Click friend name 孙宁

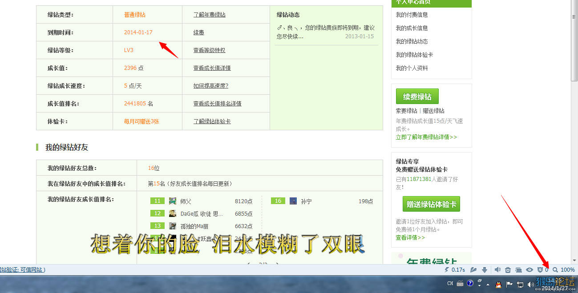tap(306, 201)
